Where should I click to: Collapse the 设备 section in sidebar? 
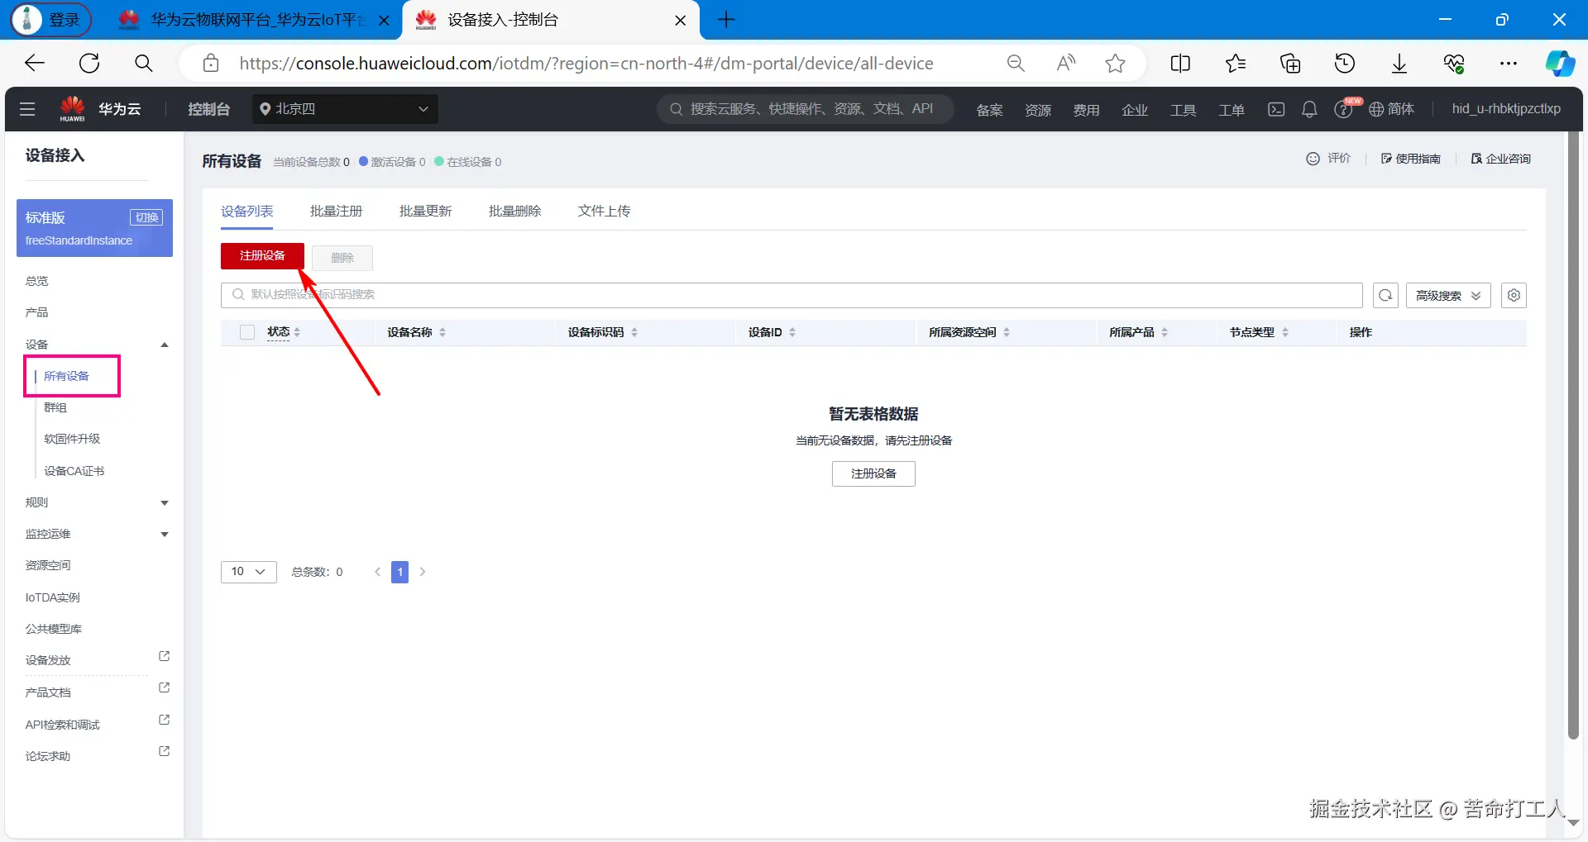[x=164, y=345]
